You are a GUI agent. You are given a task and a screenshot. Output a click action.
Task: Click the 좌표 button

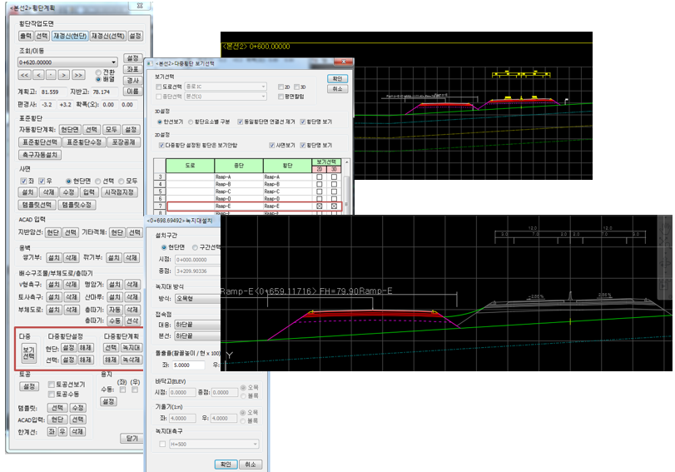[132, 69]
